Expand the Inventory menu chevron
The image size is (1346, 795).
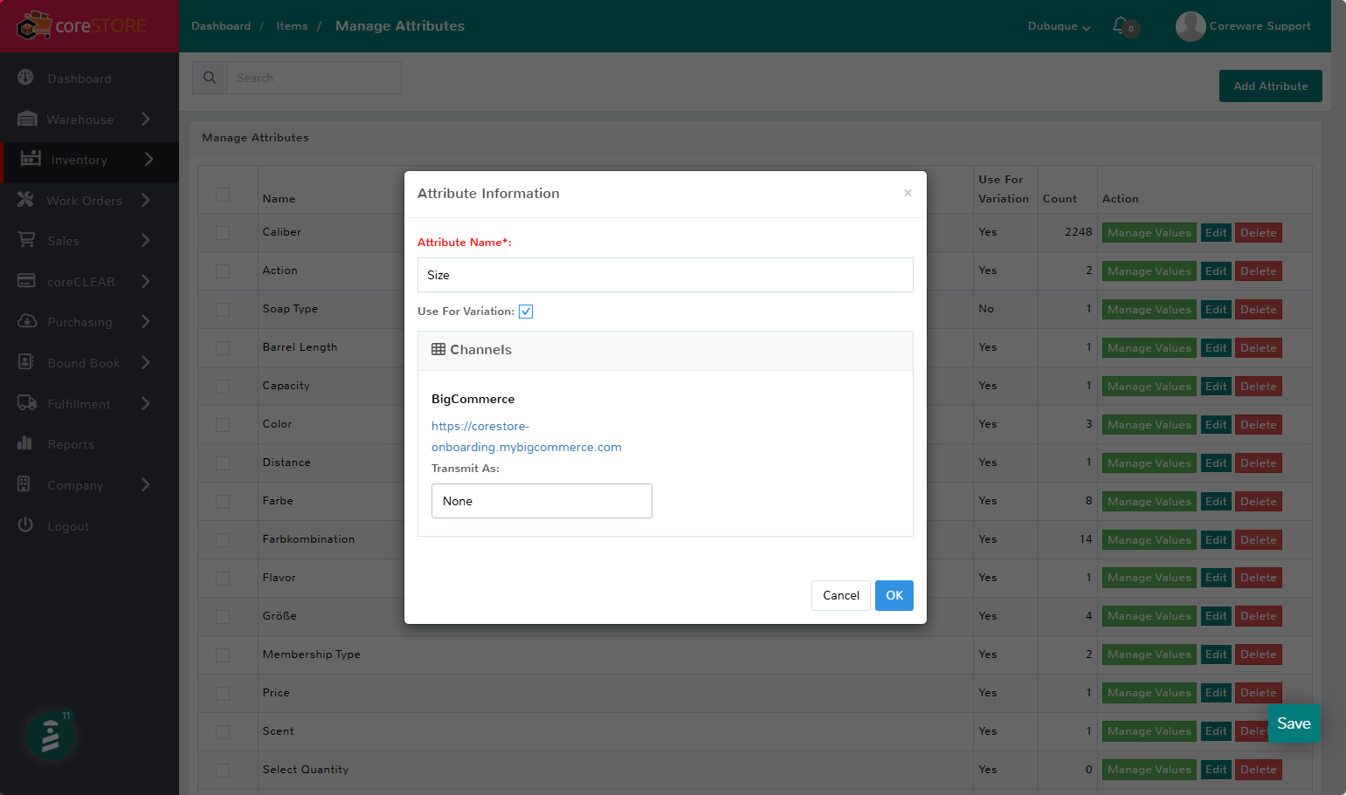[x=148, y=159]
